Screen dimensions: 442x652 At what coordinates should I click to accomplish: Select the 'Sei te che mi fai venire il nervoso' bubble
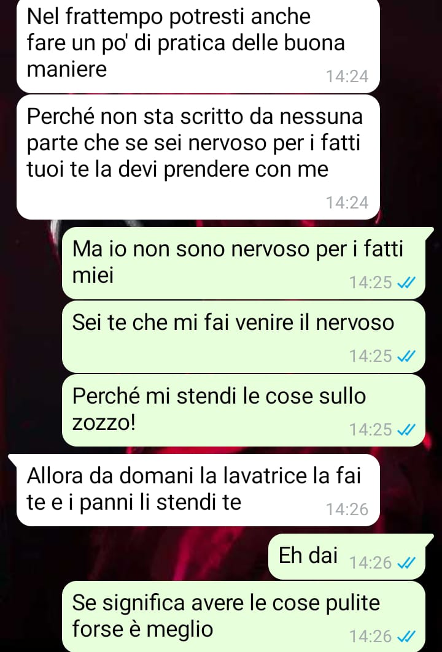[x=244, y=337]
